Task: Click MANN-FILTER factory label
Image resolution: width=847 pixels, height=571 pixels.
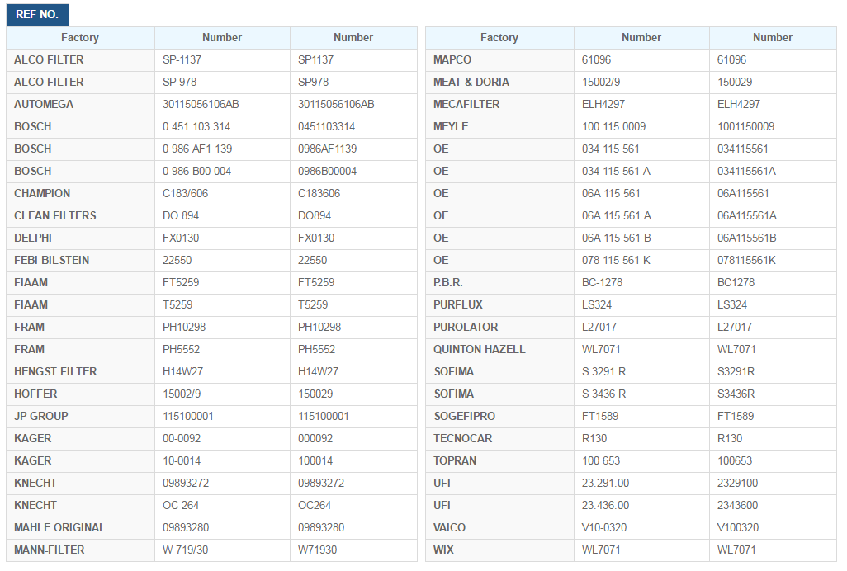Action: pos(50,550)
